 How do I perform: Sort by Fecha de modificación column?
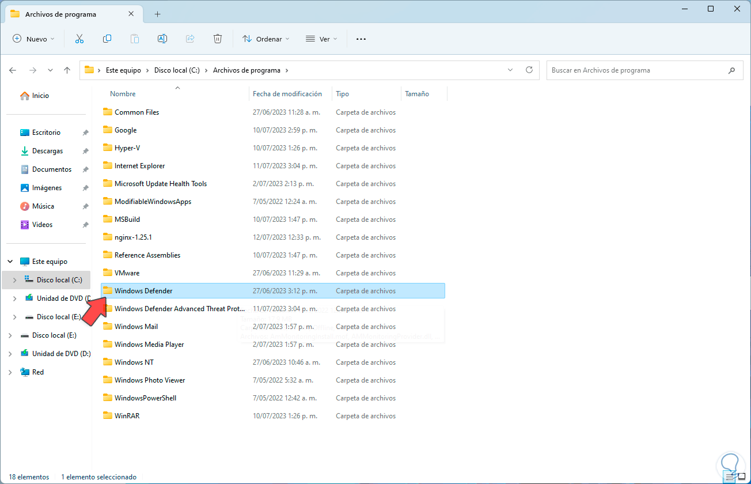[287, 94]
